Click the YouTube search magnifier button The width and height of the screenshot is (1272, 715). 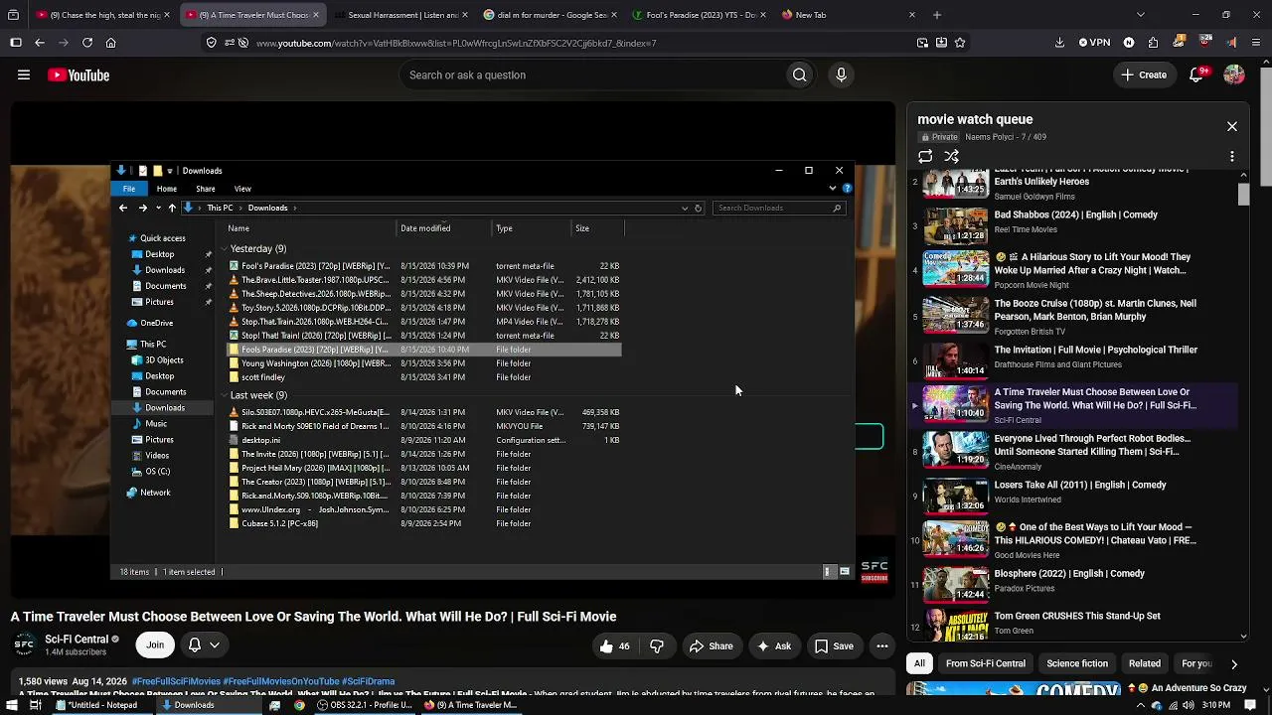(799, 75)
